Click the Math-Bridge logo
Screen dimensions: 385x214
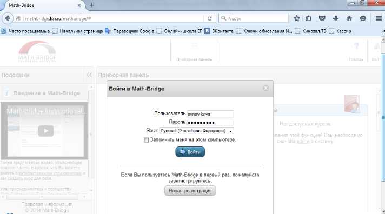(37, 51)
